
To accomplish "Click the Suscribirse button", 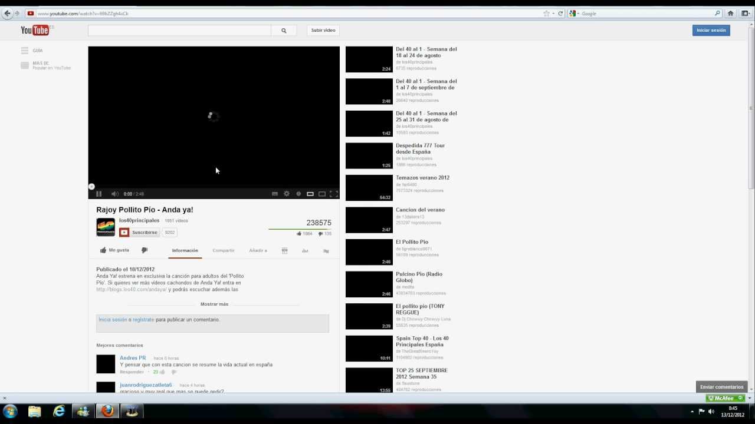I will [x=139, y=233].
